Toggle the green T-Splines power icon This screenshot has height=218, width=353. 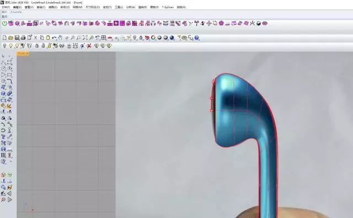click(4, 23)
